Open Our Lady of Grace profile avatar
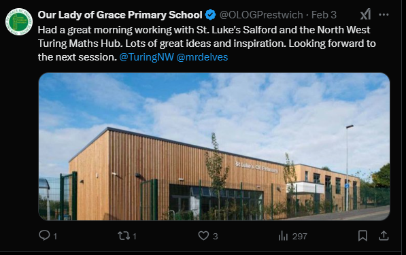Viewport: 406px width, 255px height. point(19,22)
